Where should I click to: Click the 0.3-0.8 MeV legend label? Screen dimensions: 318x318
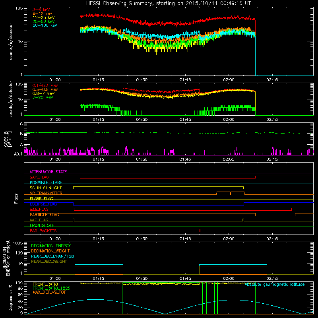click(45, 89)
